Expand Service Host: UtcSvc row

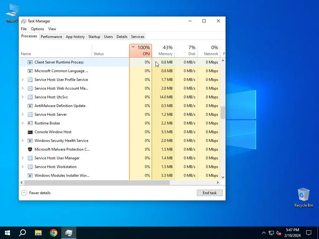(22, 97)
